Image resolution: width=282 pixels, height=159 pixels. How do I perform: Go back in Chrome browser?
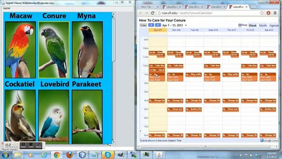(141, 13)
